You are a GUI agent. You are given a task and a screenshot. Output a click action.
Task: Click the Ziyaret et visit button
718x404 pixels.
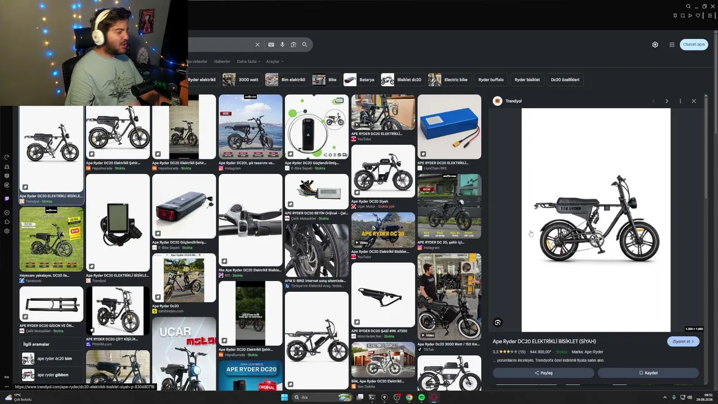[x=683, y=341]
